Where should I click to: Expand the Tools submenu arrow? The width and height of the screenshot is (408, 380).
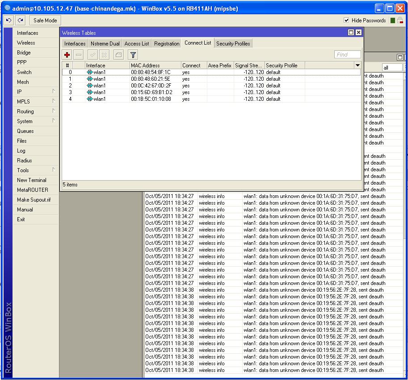click(53, 169)
